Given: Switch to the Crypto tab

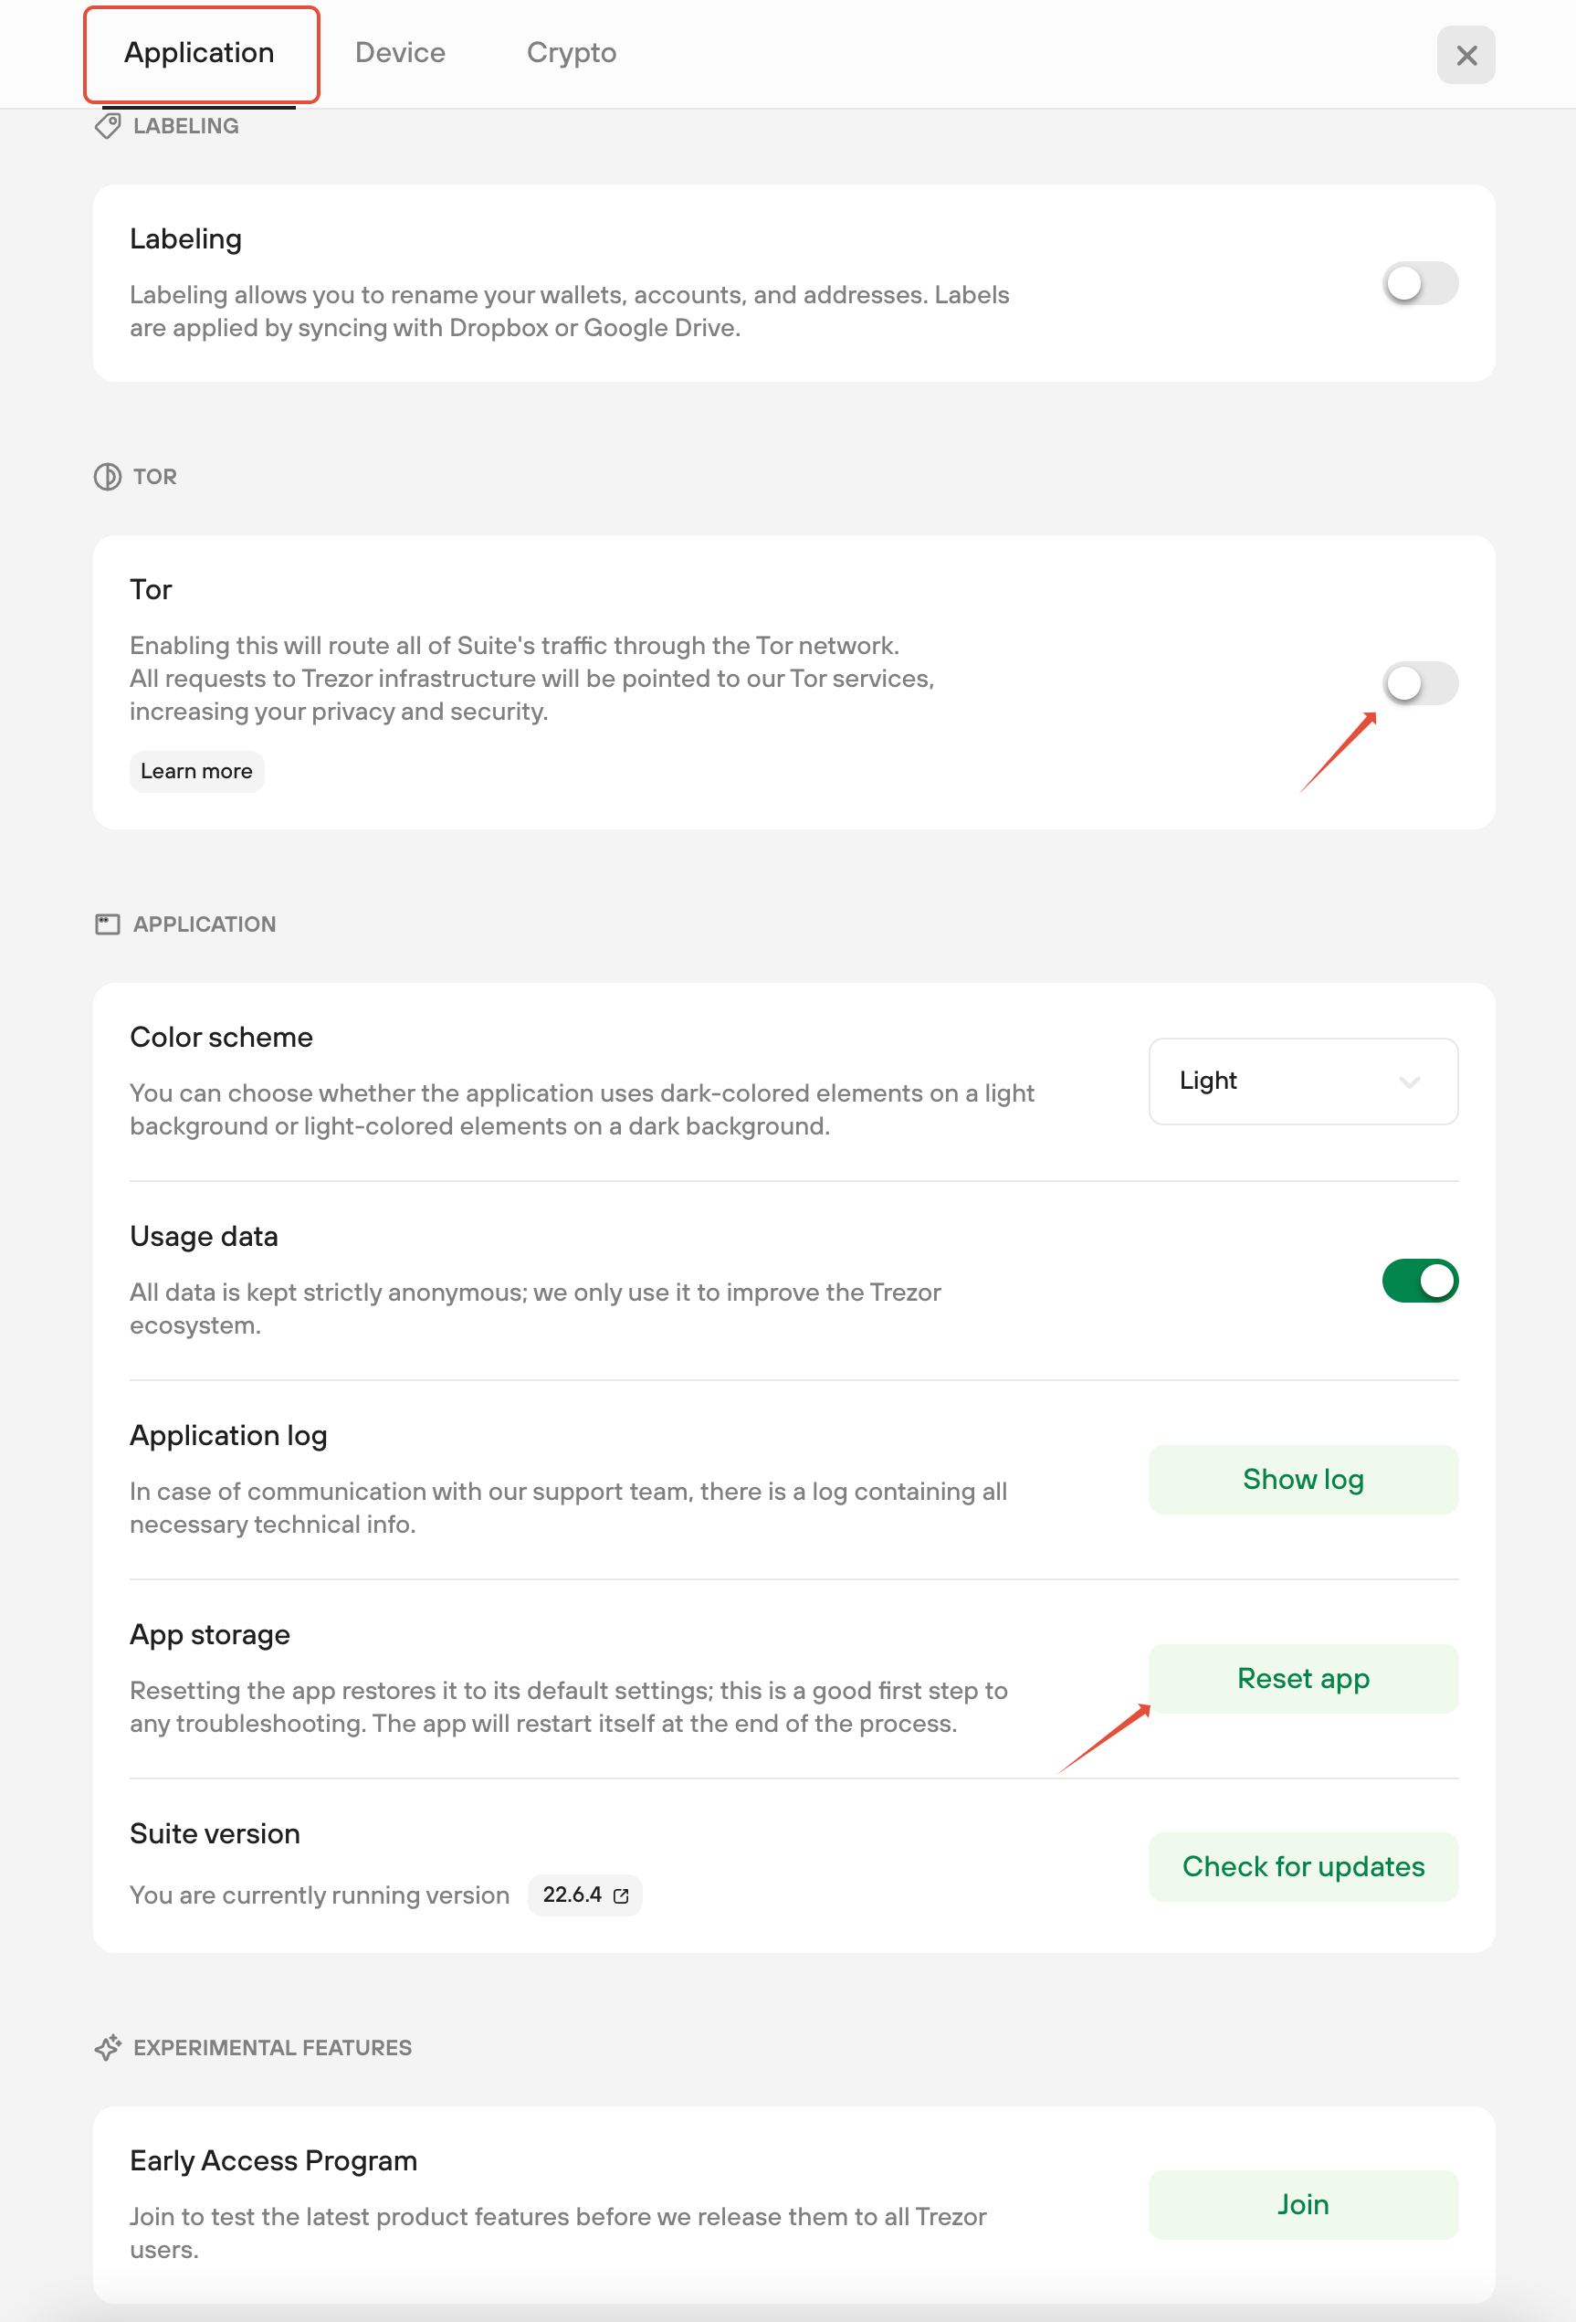Looking at the screenshot, I should click(572, 53).
